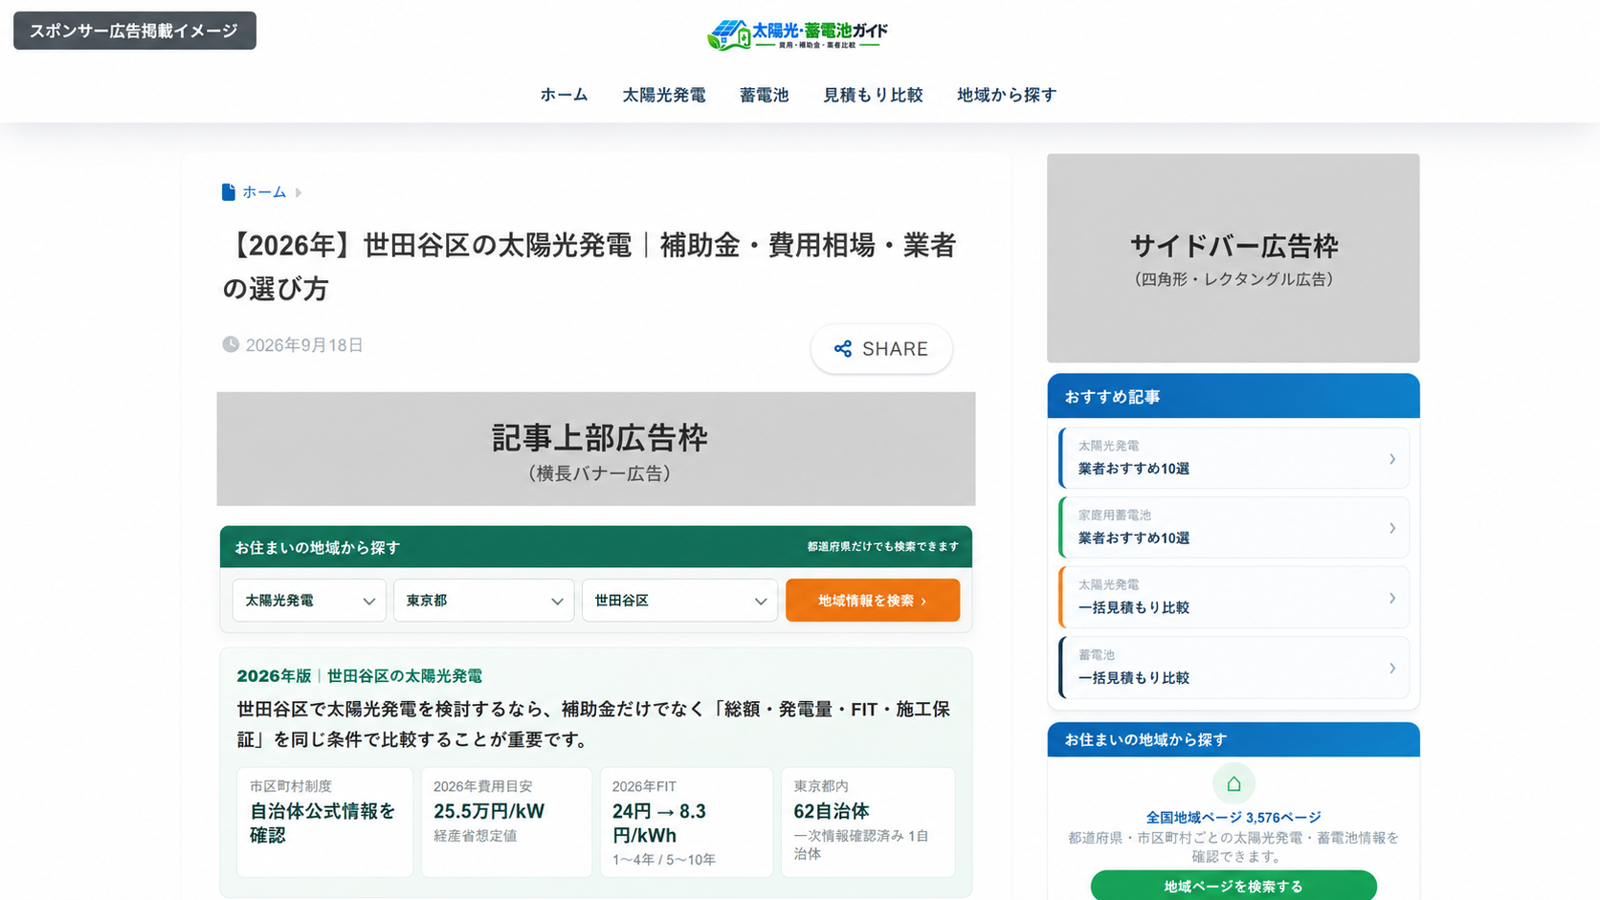Follow the ホーム breadcrumb link
1600x900 pixels.
tap(264, 192)
